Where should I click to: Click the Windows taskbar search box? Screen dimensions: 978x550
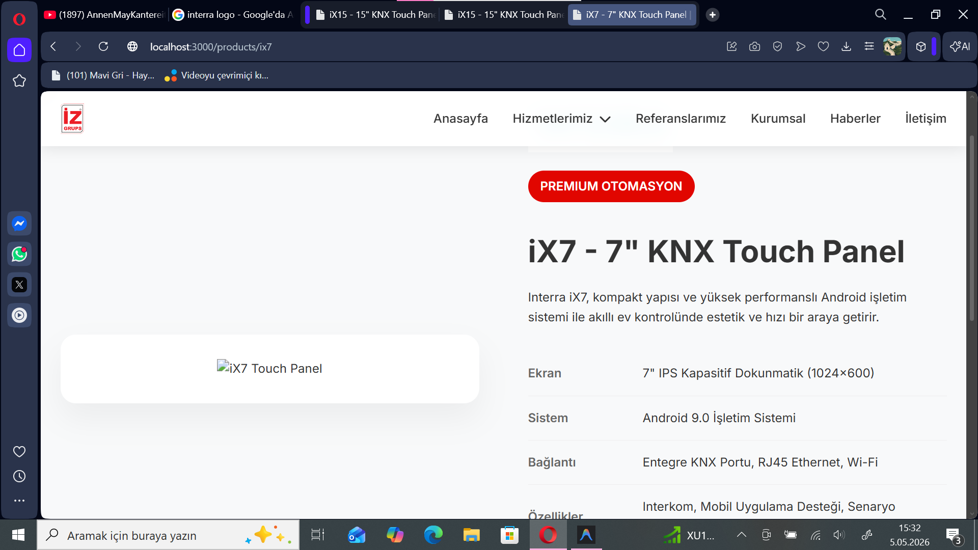pyautogui.click(x=168, y=535)
